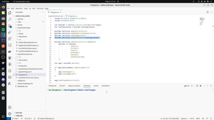Open the layered stack icon in activity bar
Image resolution: width=214 pixels, height=120 pixels.
coord(10,77)
